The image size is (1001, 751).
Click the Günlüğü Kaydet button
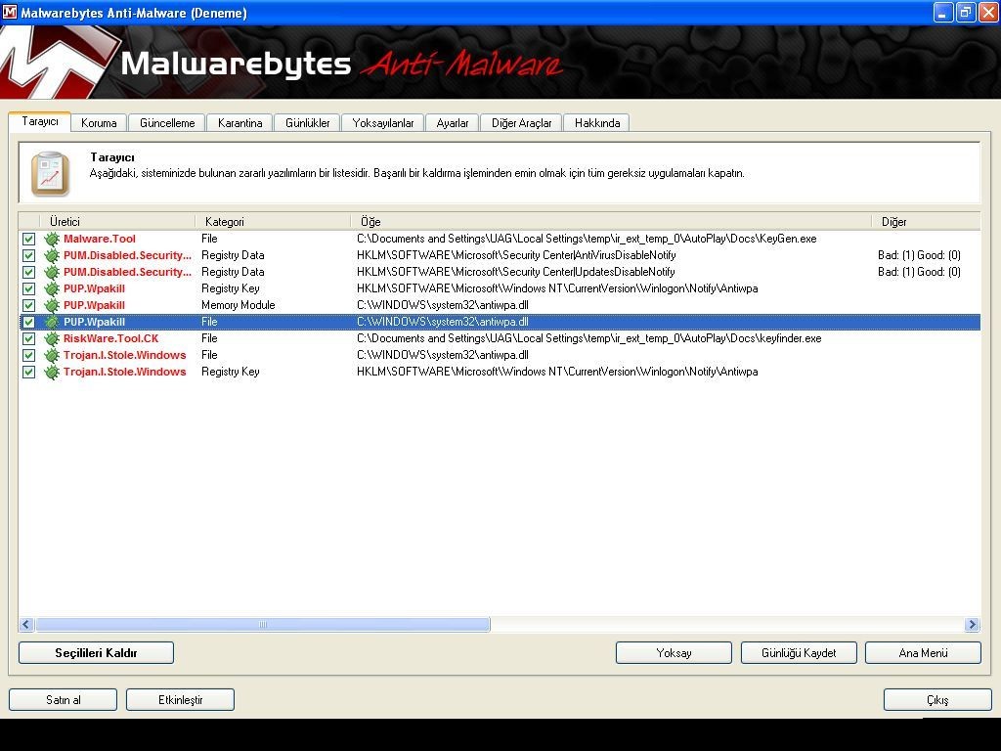pos(799,652)
